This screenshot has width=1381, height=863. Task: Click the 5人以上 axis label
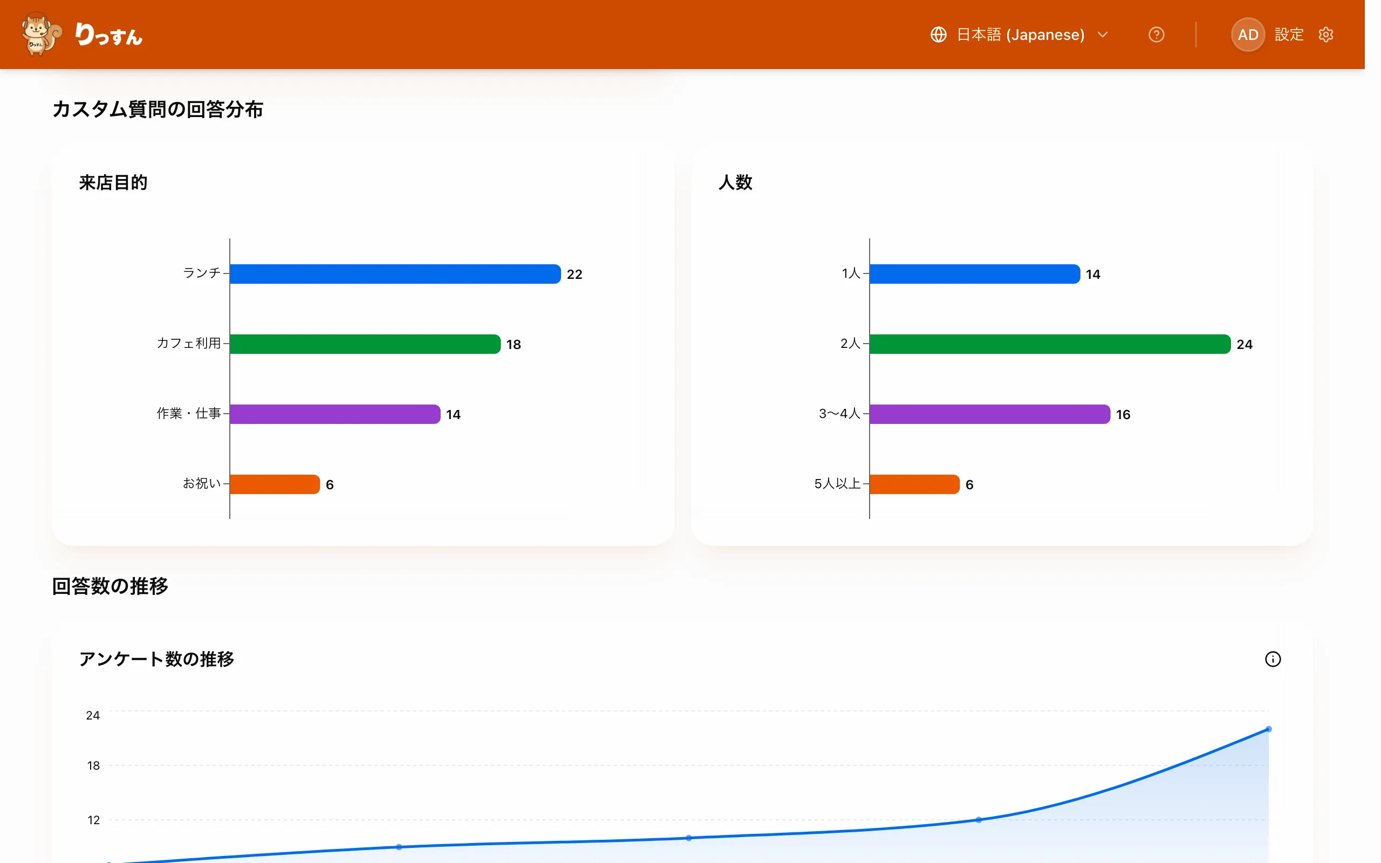click(837, 483)
